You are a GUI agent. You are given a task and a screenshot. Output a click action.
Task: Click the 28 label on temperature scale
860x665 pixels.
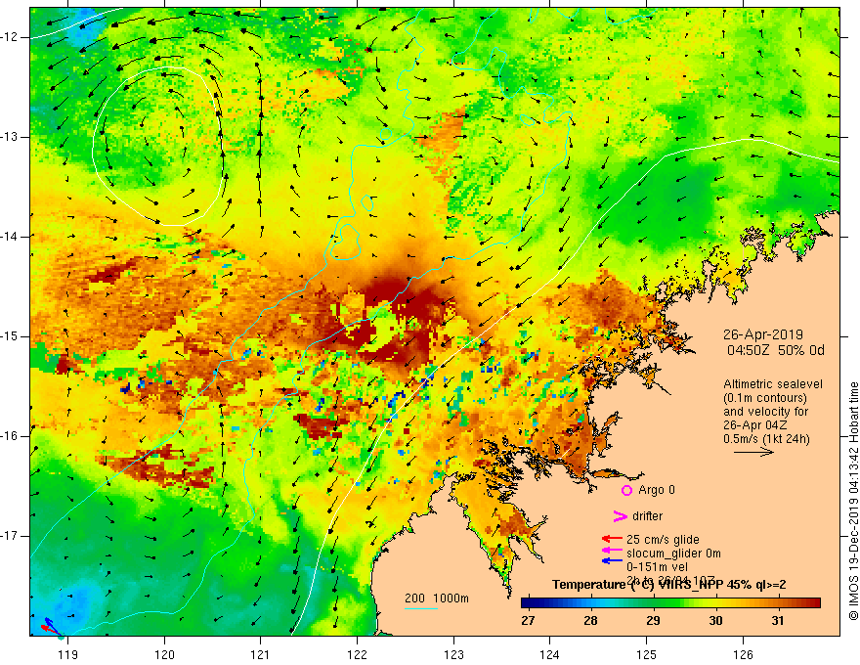pyautogui.click(x=590, y=621)
